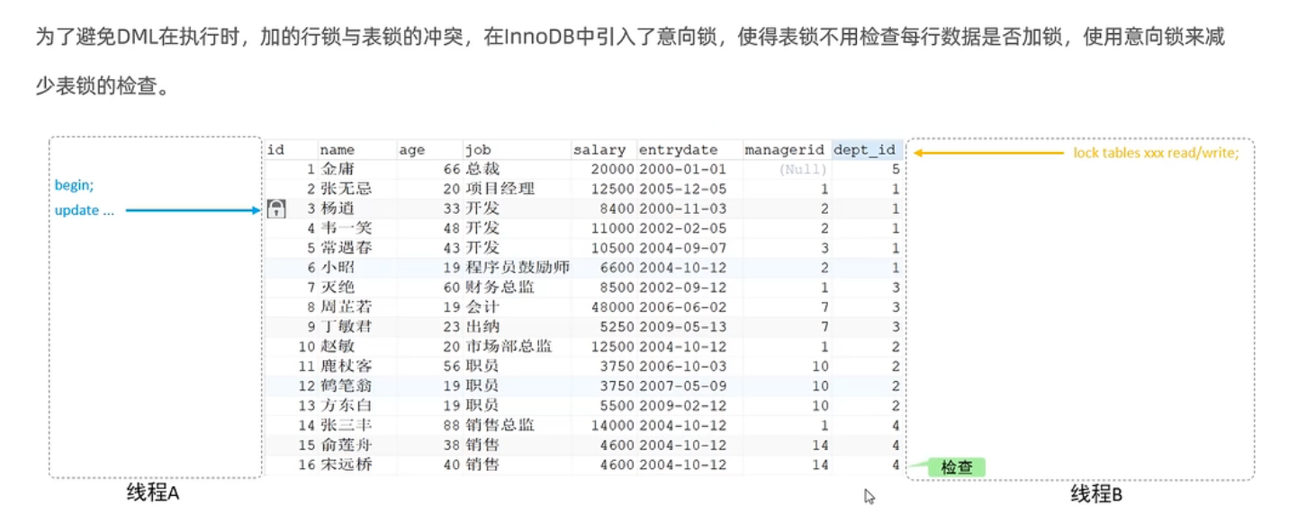The height and width of the screenshot is (505, 1297).
Task: Click the salary cell 48000
Action: pos(613,307)
